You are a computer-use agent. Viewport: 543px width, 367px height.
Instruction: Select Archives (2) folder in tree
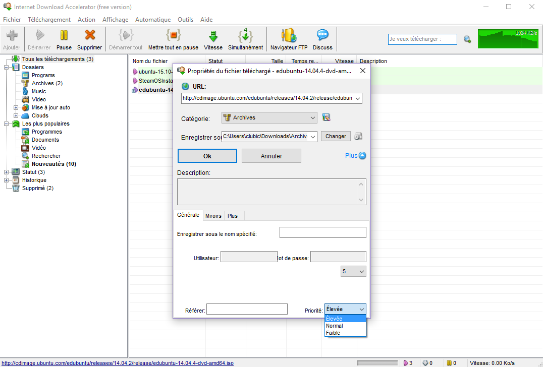coord(47,83)
